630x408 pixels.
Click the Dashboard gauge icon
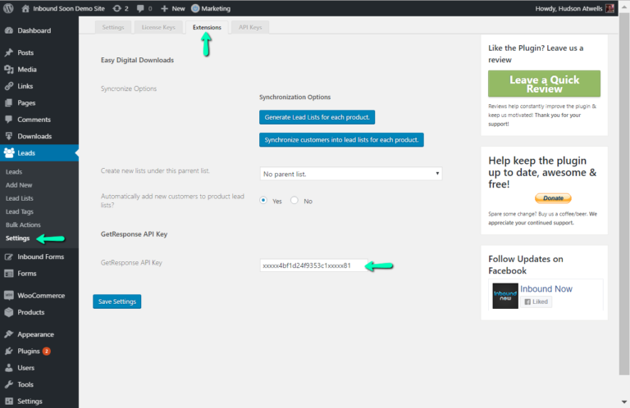click(x=9, y=30)
